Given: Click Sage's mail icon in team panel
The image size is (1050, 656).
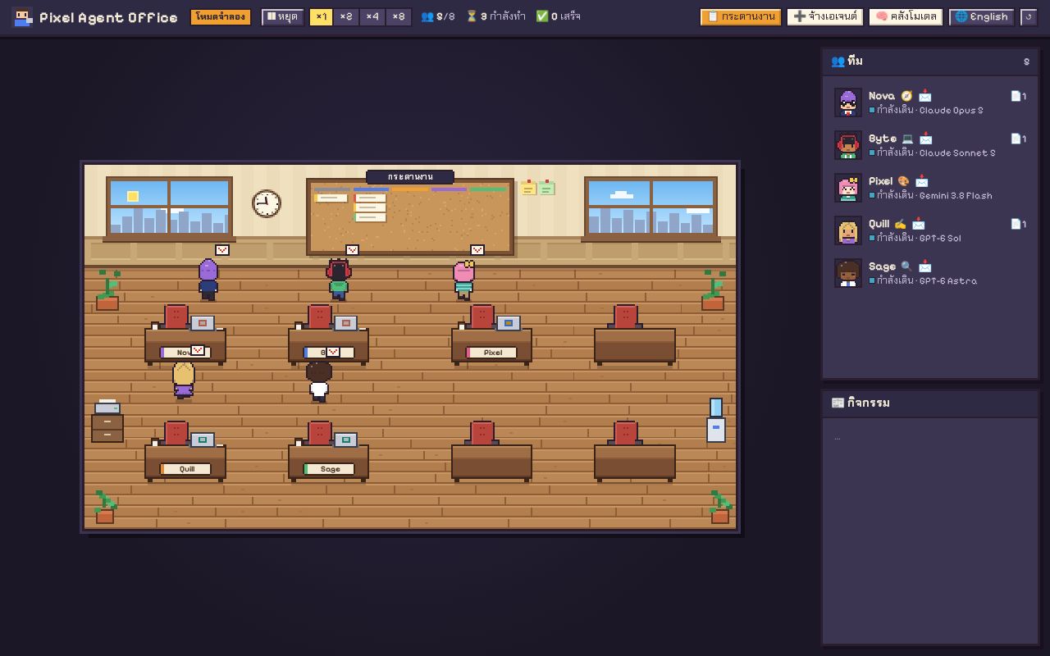Looking at the screenshot, I should coord(925,266).
